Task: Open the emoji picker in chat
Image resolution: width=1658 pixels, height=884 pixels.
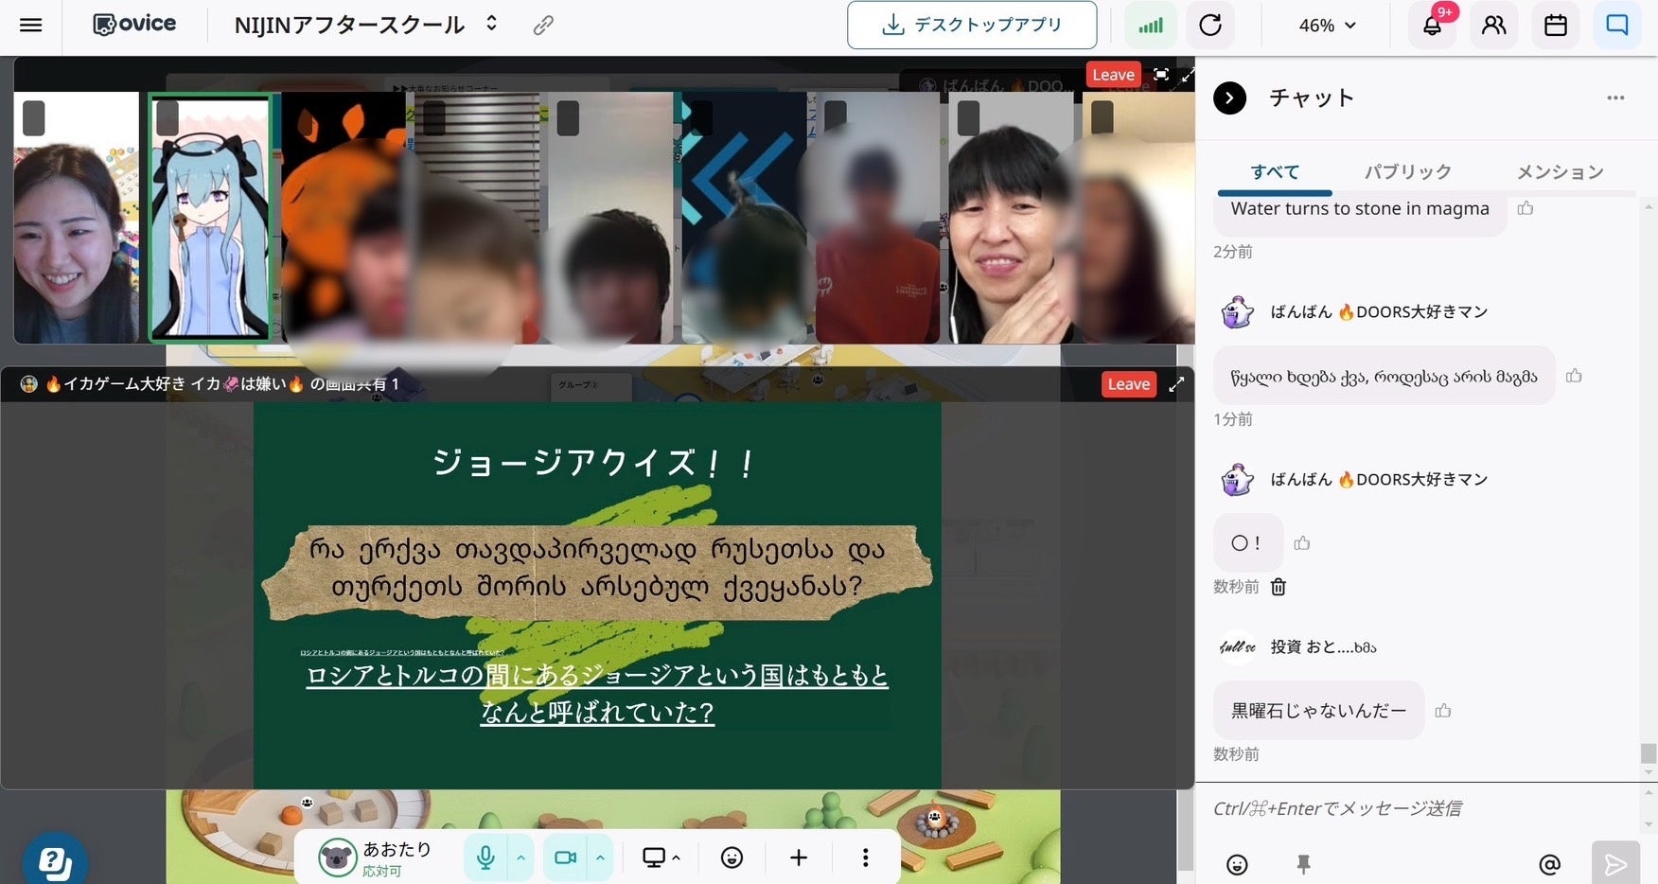Action: 1237,864
